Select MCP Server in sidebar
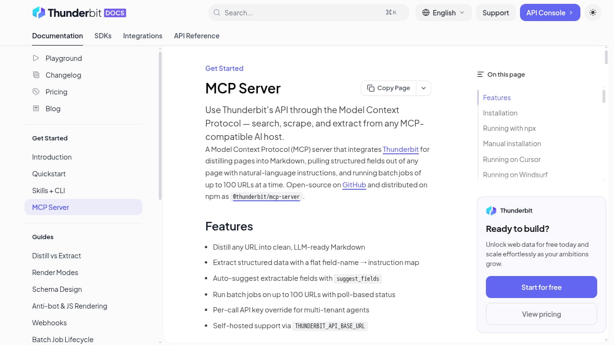This screenshot has height=345, width=614. tap(83, 207)
